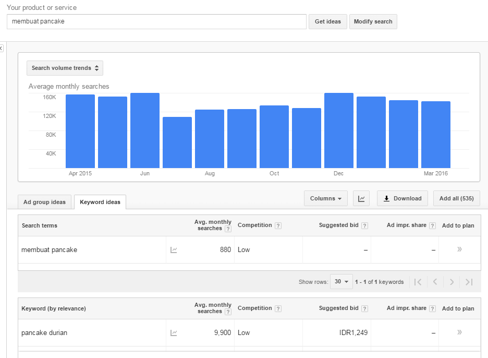
Task: Click the pancake durian keyword
Action: coord(44,333)
